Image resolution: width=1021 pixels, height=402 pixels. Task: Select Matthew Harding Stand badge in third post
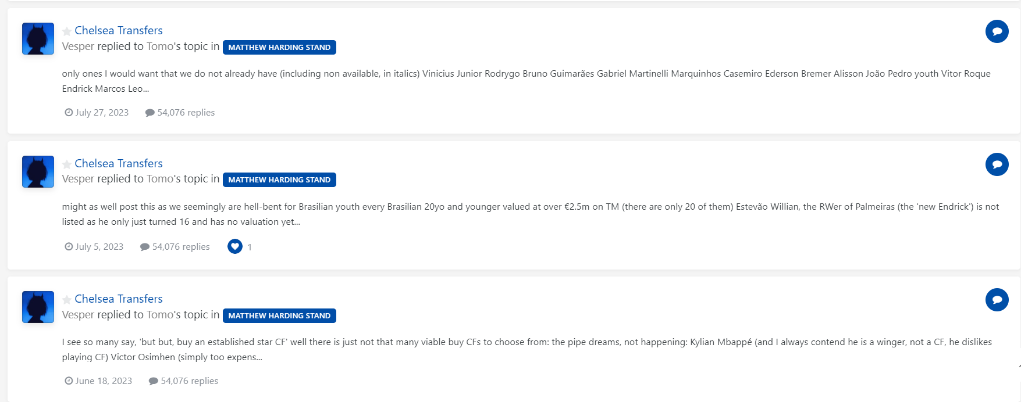(279, 315)
